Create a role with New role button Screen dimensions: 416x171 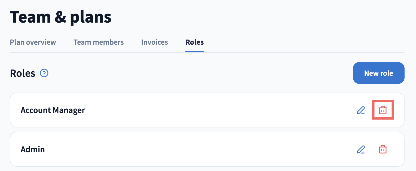[x=378, y=73]
